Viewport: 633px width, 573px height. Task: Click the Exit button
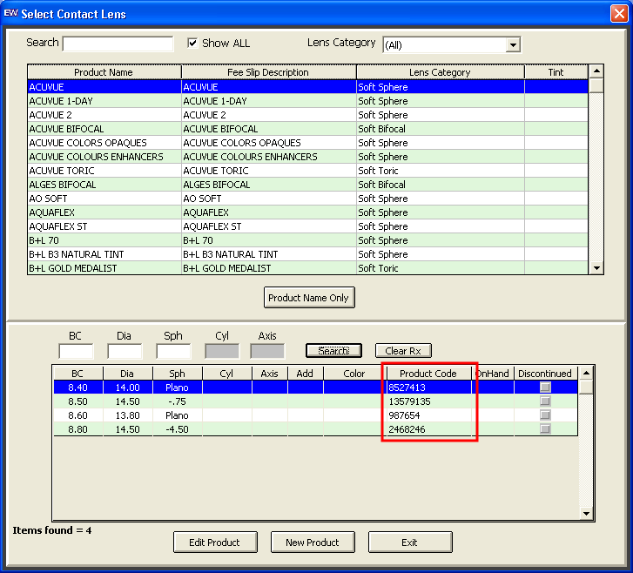point(410,542)
